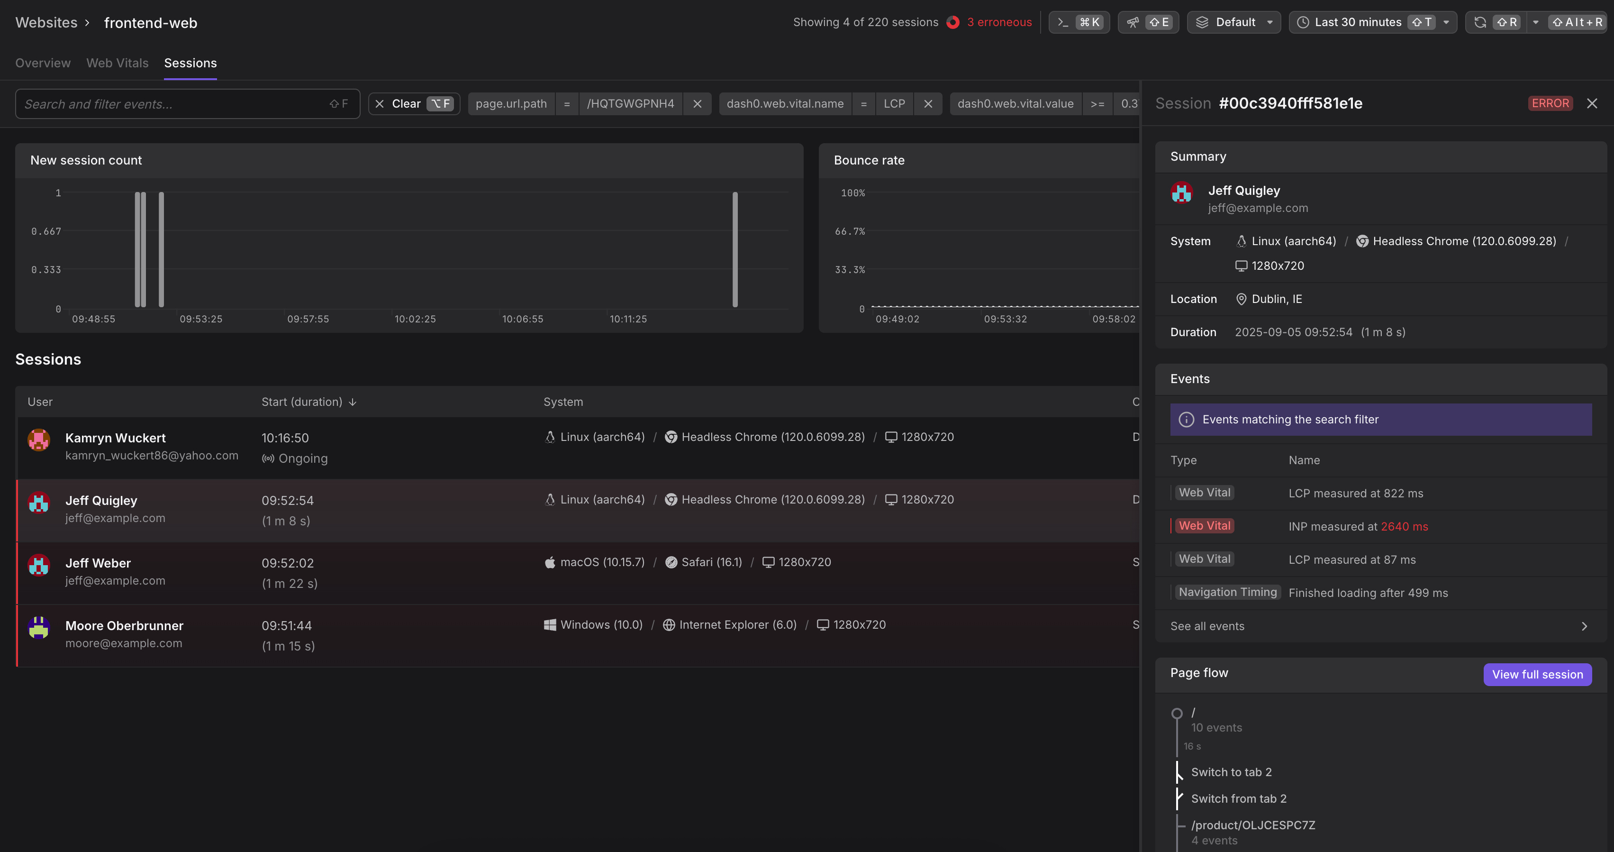Screen dimensions: 1614x852
Task: Remove the page.url.path filter chip
Action: click(698, 104)
